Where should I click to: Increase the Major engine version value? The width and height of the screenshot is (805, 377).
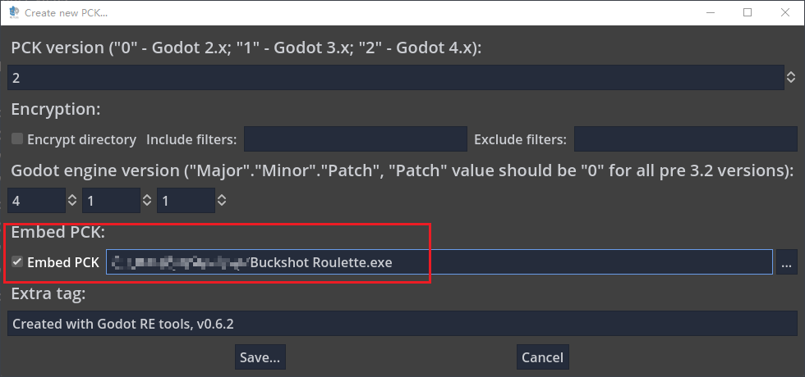click(x=72, y=196)
